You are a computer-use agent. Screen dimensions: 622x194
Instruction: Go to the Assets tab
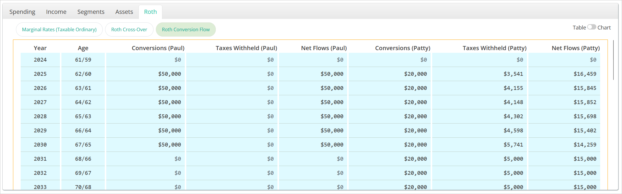tap(124, 12)
